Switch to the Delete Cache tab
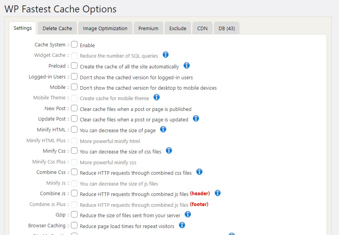The height and width of the screenshot is (235, 339). tap(57, 28)
